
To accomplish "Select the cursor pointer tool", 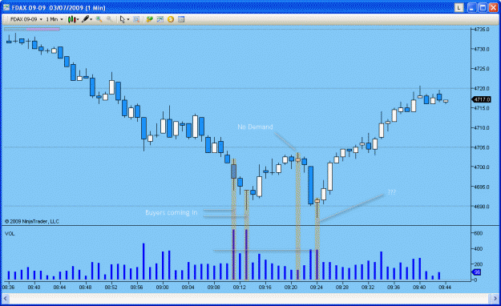I will 123,19.
